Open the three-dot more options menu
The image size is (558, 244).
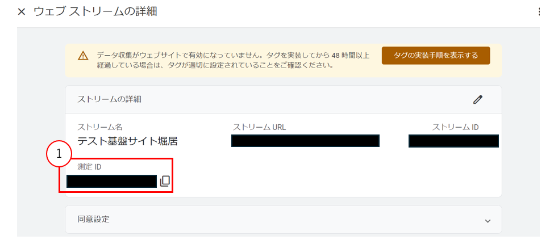point(539,12)
